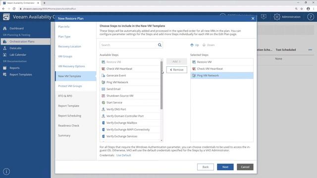Open the help question mark icon

click(311, 17)
